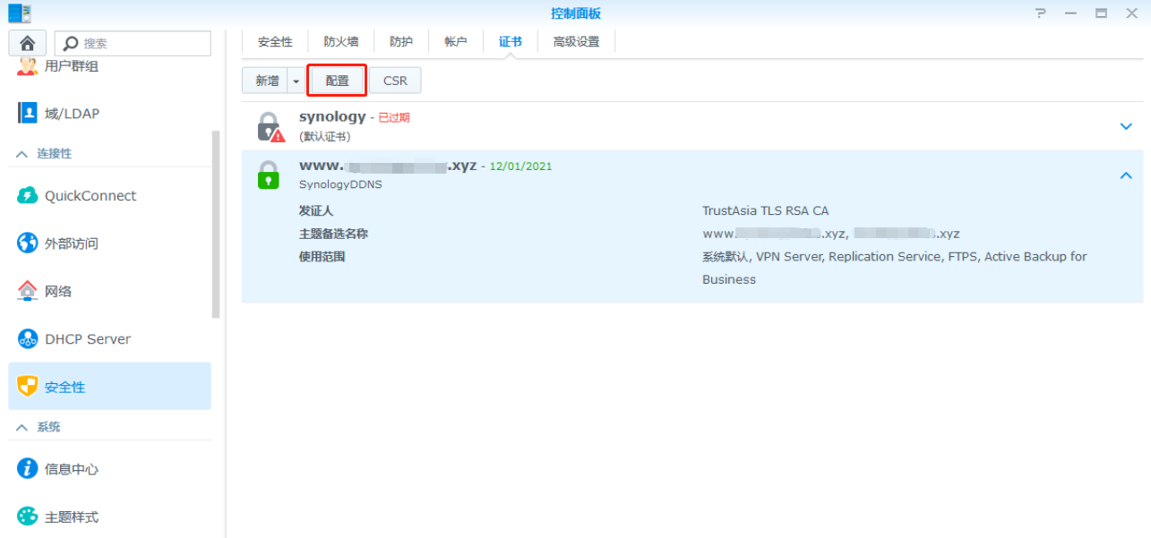Image resolution: width=1151 pixels, height=538 pixels.
Task: Open the 主题样式 palette icon
Action: click(x=28, y=517)
